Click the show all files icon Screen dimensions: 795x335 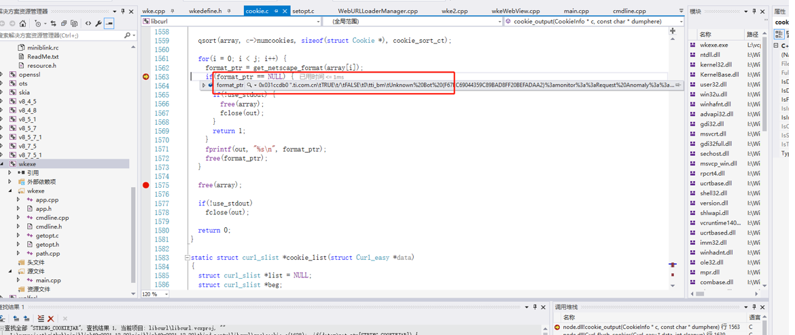pyautogui.click(x=74, y=23)
